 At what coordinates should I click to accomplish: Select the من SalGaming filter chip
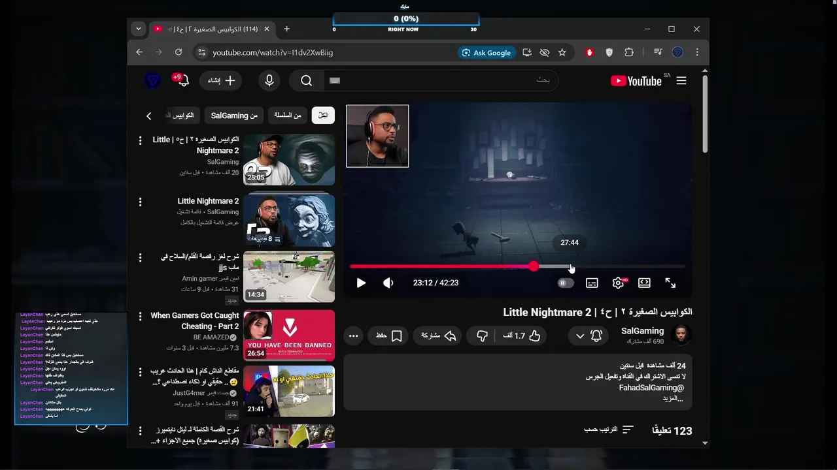click(x=234, y=116)
